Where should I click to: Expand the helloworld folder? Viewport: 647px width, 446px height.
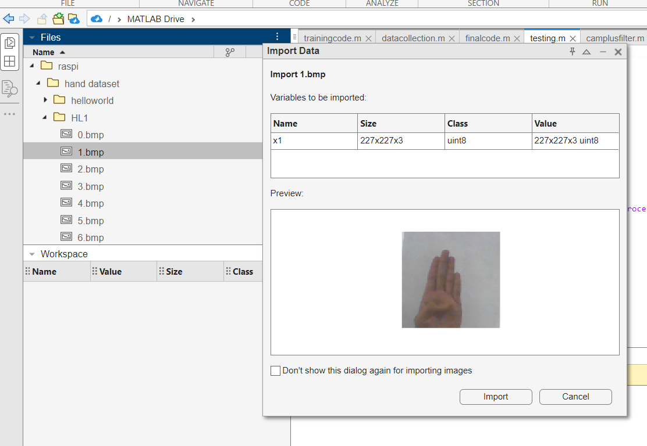[47, 100]
